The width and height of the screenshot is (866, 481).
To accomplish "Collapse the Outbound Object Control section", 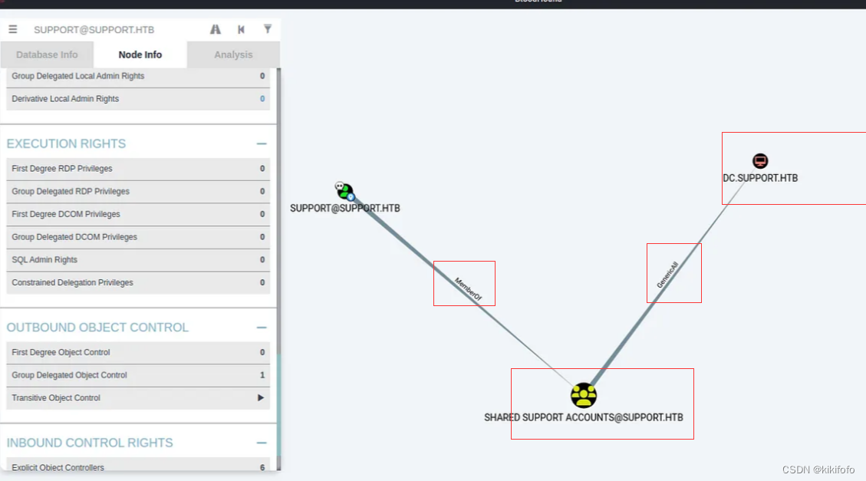I will pyautogui.click(x=262, y=328).
